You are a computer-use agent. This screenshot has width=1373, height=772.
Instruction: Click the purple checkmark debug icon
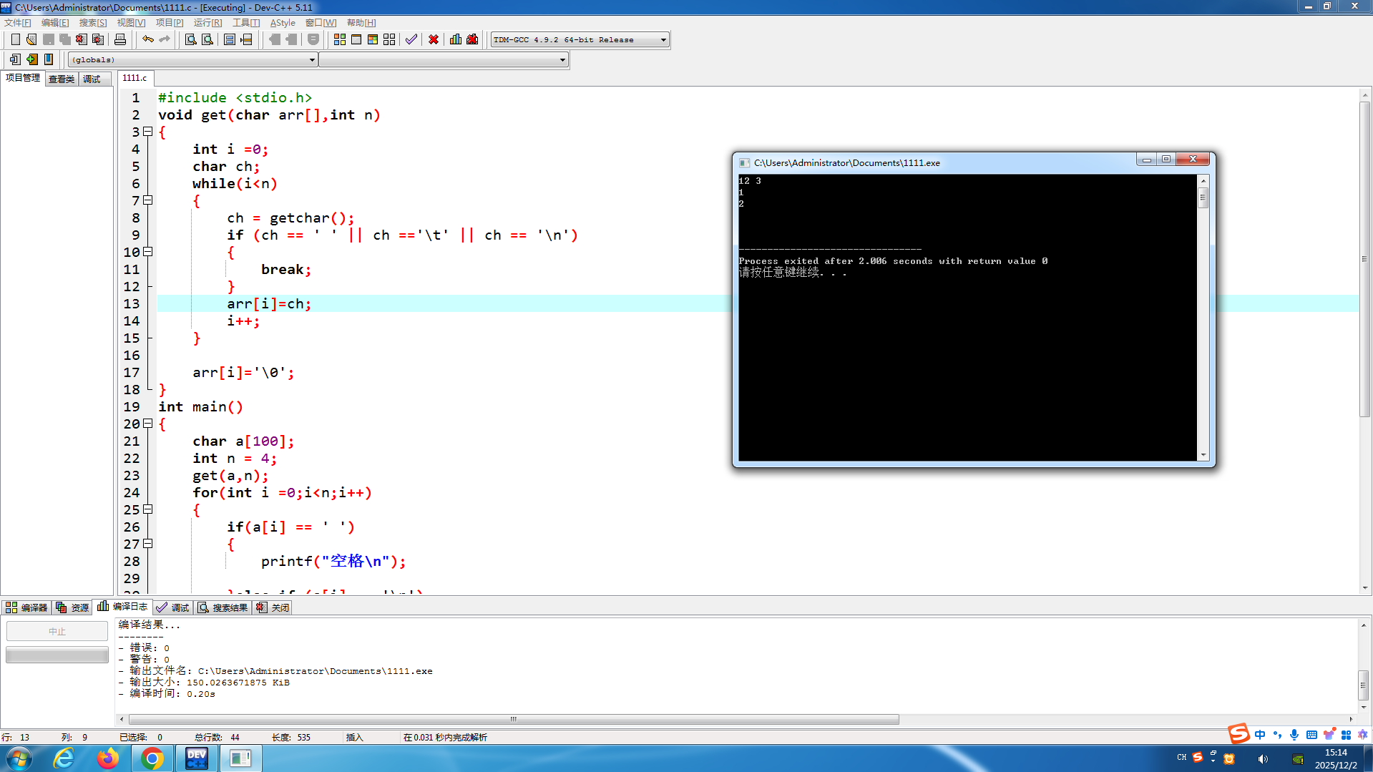[411, 39]
